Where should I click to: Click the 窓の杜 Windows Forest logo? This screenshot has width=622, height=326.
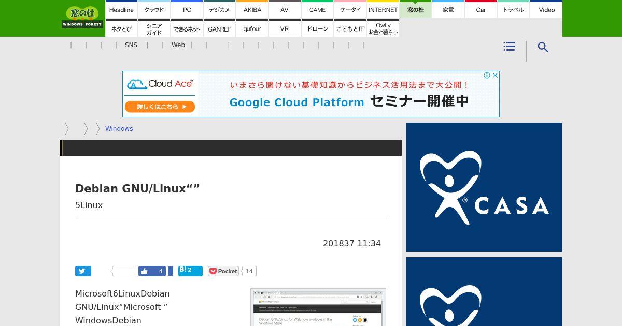[x=82, y=17]
